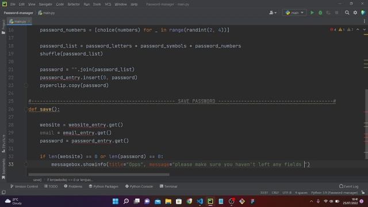368x207 pixels.
Task: Open File Explorer from the taskbar
Action: coord(168,201)
